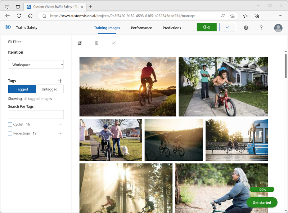288x213 pixels.
Task: Click the Read aloud icon
Action: coord(223,16)
